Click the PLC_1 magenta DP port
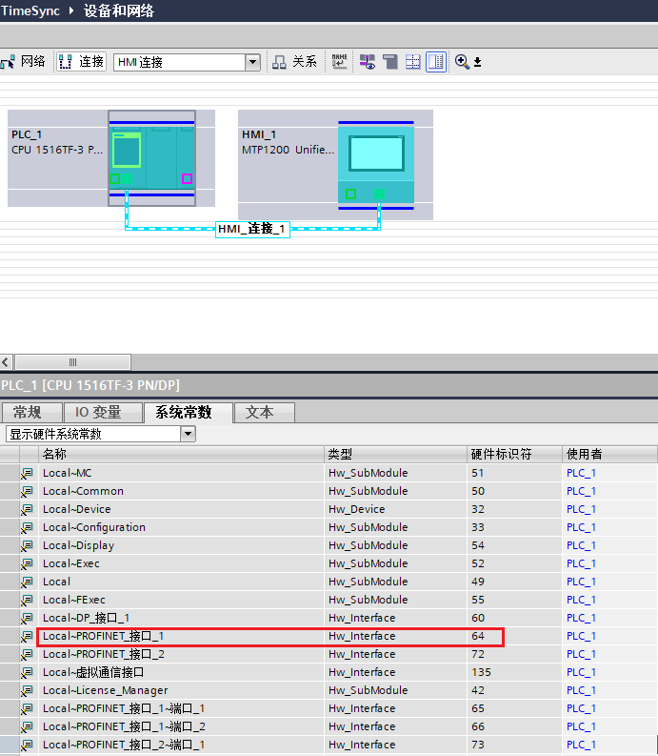 click(187, 179)
